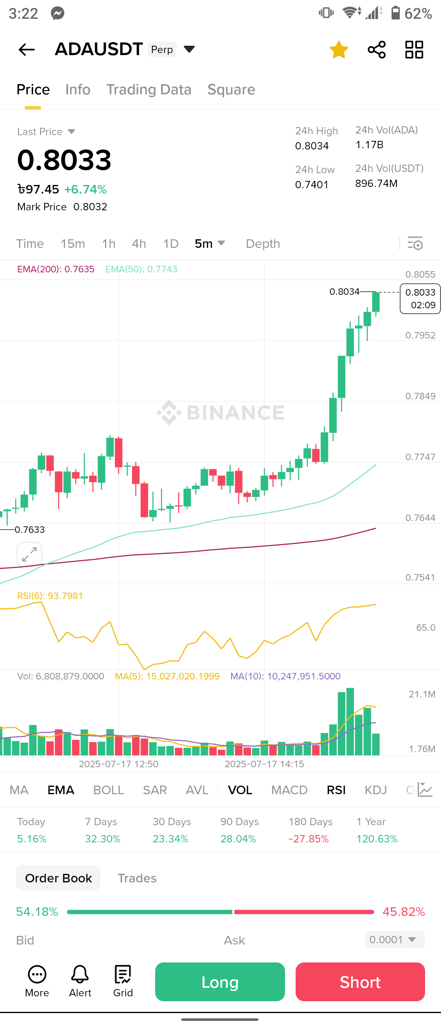441x1029 pixels.
Task: Show the Depth chart
Action: coord(263,244)
